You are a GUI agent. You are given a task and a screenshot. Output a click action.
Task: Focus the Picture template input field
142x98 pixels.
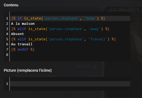coord(70,84)
